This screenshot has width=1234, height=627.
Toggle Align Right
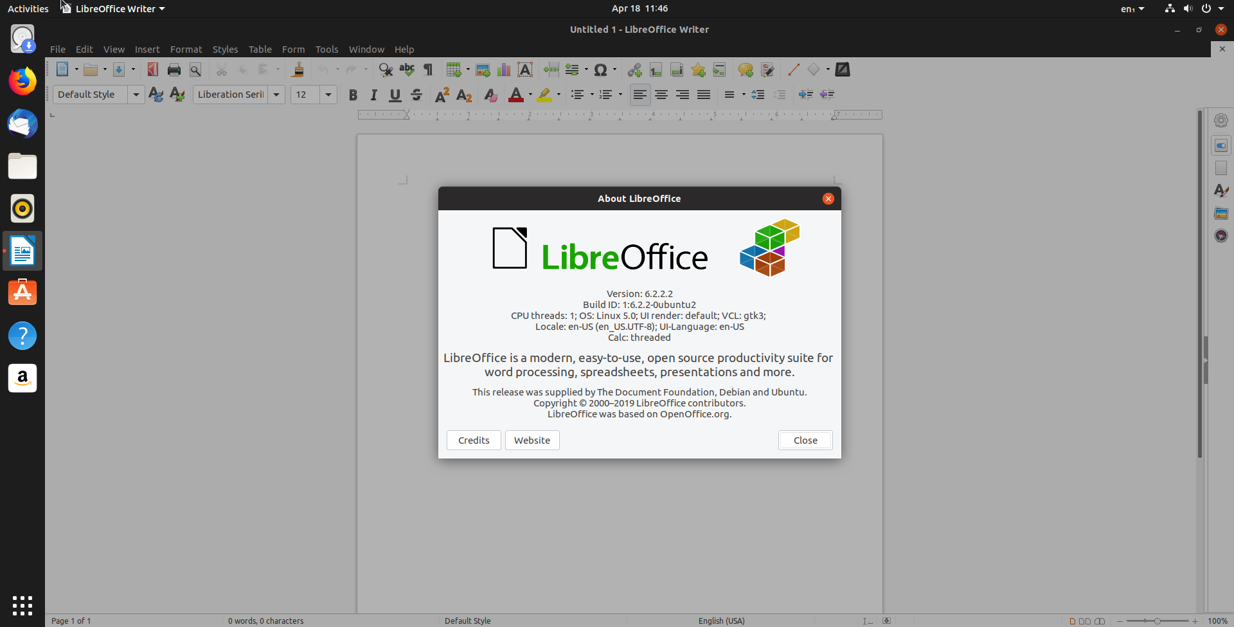pyautogui.click(x=683, y=95)
